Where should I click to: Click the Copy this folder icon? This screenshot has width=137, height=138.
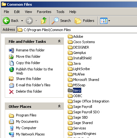(x=11, y=63)
